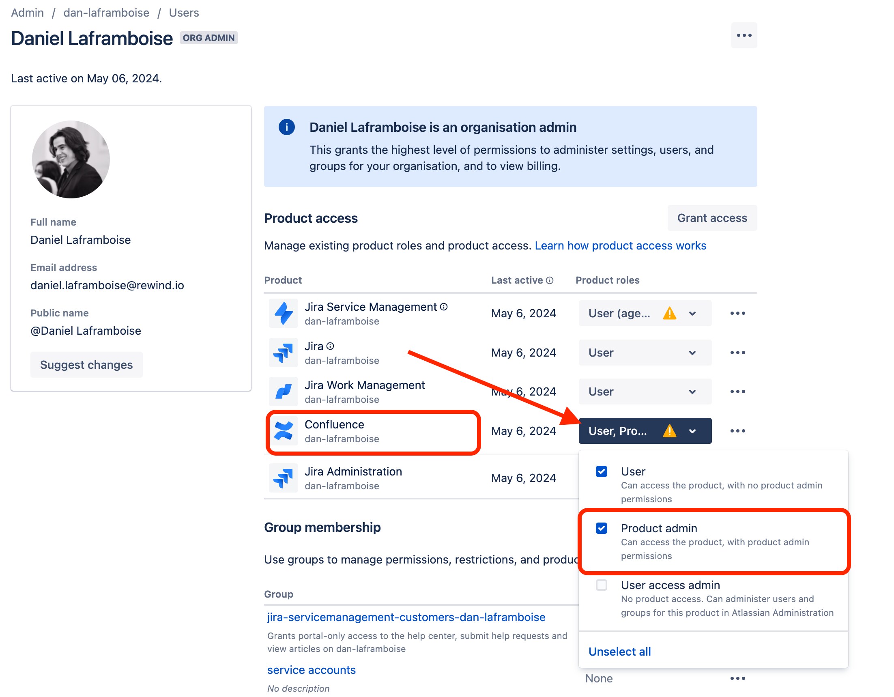Open more actions for Confluence row
Screen dimensions: 894x697
pos(737,431)
